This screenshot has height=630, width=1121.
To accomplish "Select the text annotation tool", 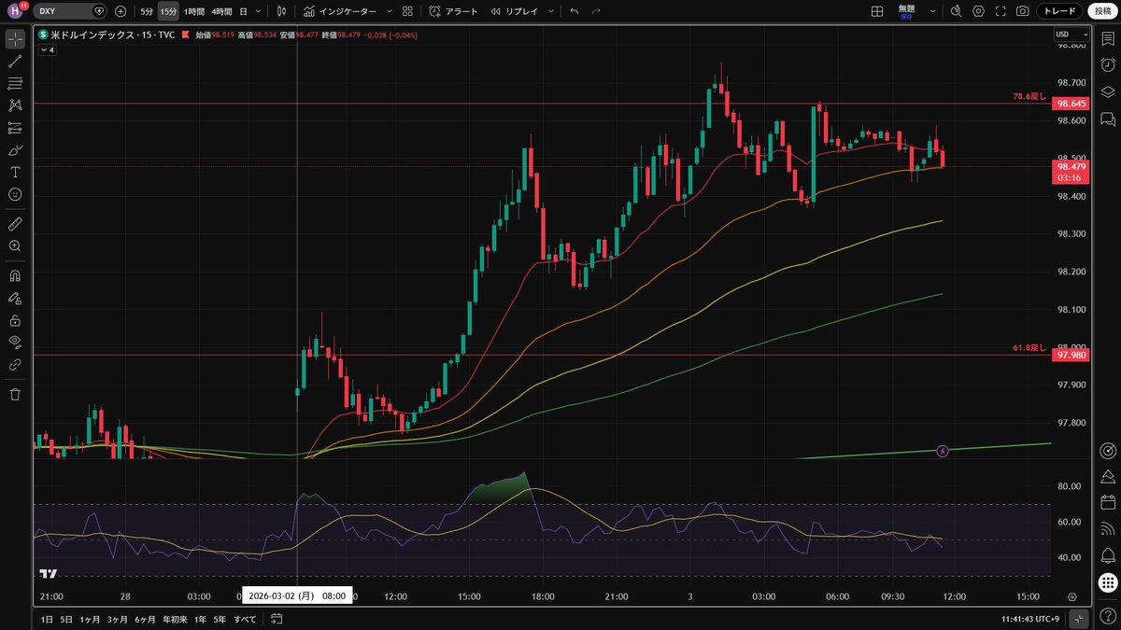I will pos(15,173).
